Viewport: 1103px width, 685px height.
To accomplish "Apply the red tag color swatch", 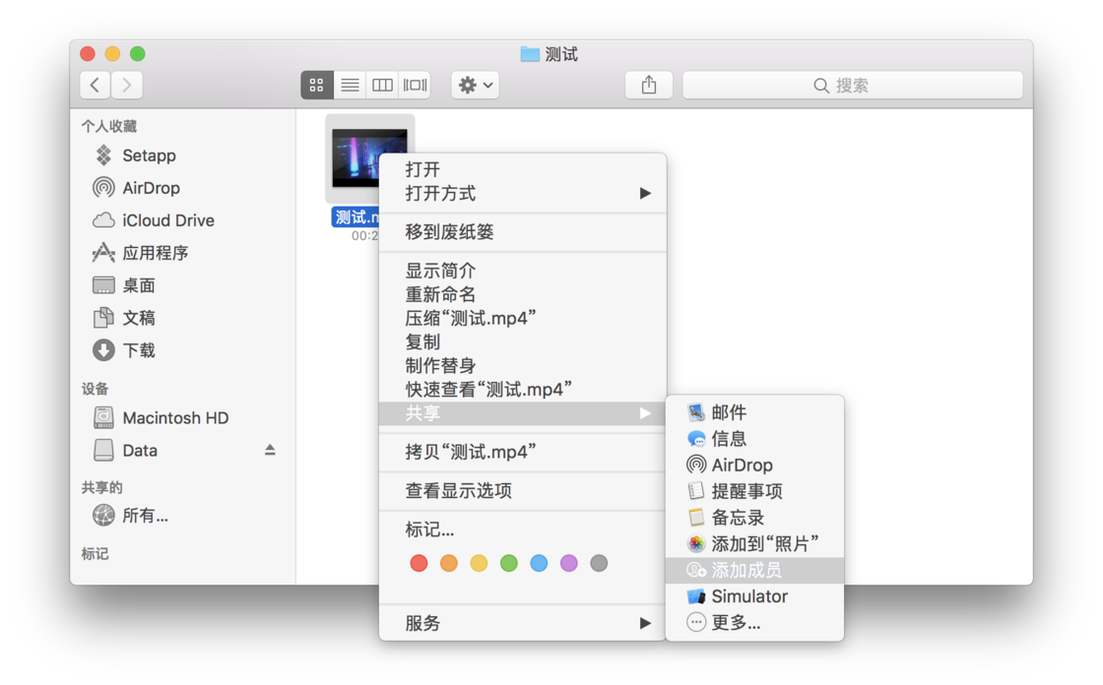I will [x=419, y=563].
